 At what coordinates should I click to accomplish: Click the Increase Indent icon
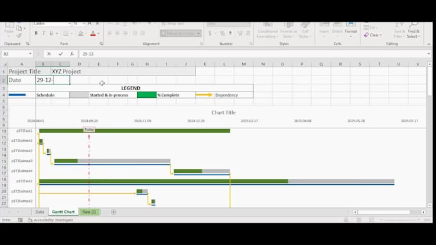click(x=142, y=33)
